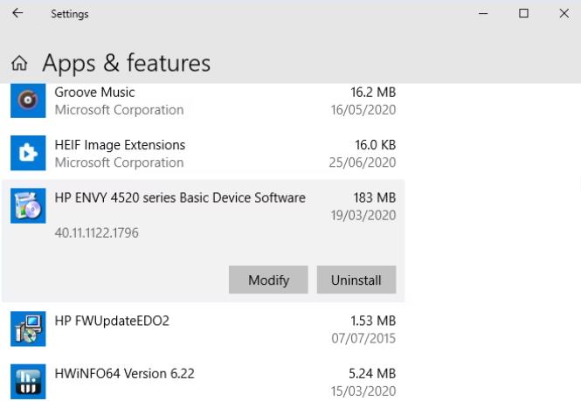Image resolution: width=581 pixels, height=401 pixels.
Task: Click the HP ENVY 4520 software icon
Action: [x=28, y=205]
